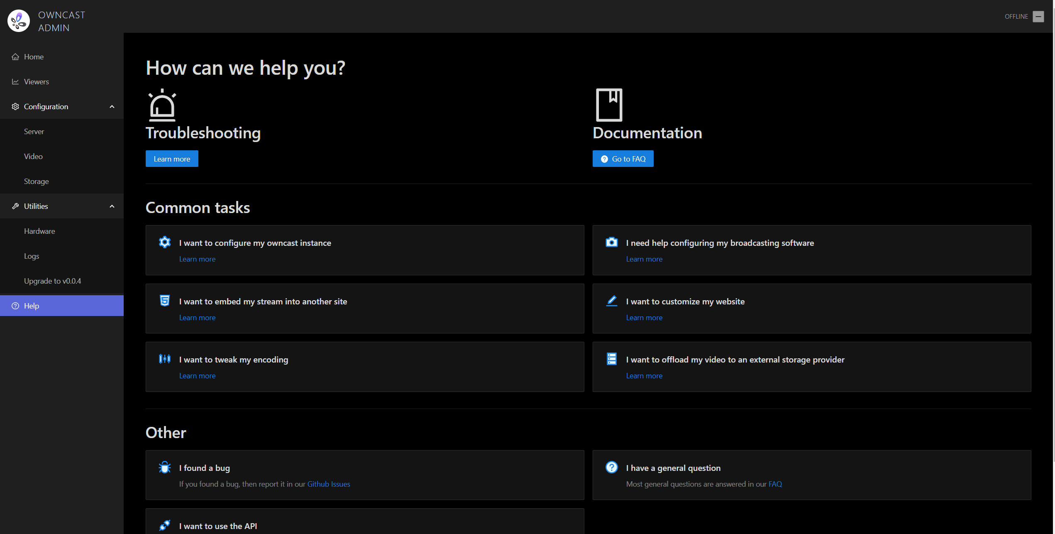Select the Help question-mark icon

15,306
